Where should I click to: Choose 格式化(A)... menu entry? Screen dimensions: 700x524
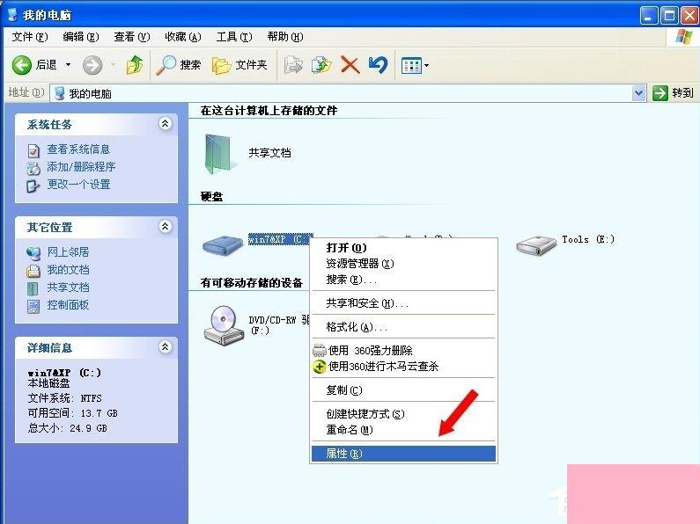click(403, 327)
